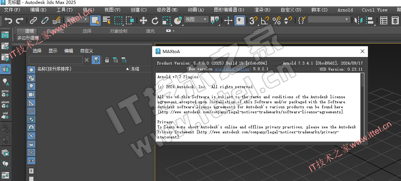Click the 多边形建模 panel button
Image resolution: width=401 pixels, height=181 pixels.
[x=28, y=38]
